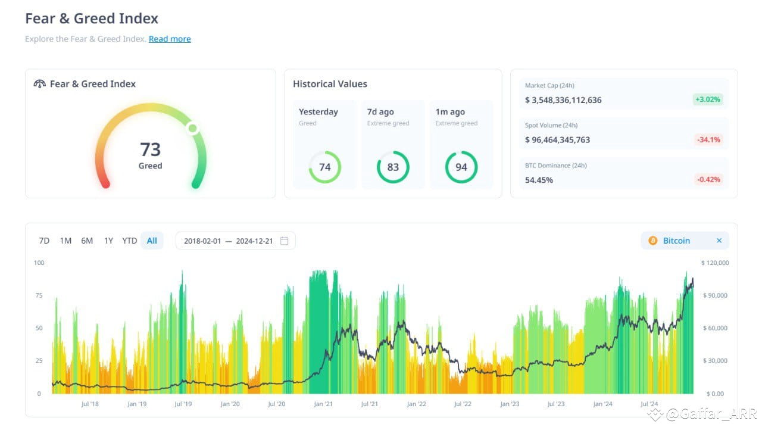The height and width of the screenshot is (427, 762).
Task: Click the -34.1% spot volume badge
Action: (x=708, y=140)
